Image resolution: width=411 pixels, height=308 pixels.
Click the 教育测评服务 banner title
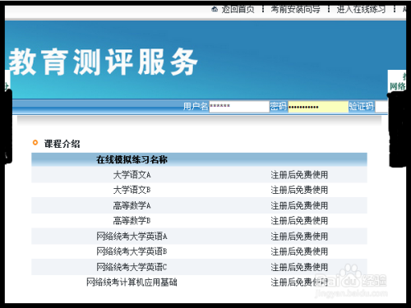click(104, 62)
